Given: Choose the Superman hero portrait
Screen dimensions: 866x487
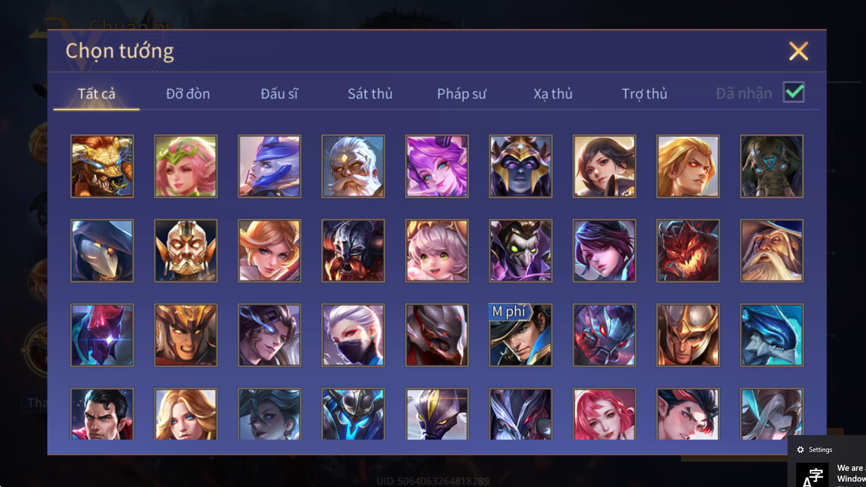Looking at the screenshot, I should (x=102, y=414).
